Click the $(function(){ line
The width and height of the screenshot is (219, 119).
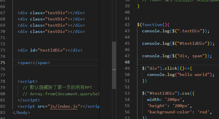153,25
